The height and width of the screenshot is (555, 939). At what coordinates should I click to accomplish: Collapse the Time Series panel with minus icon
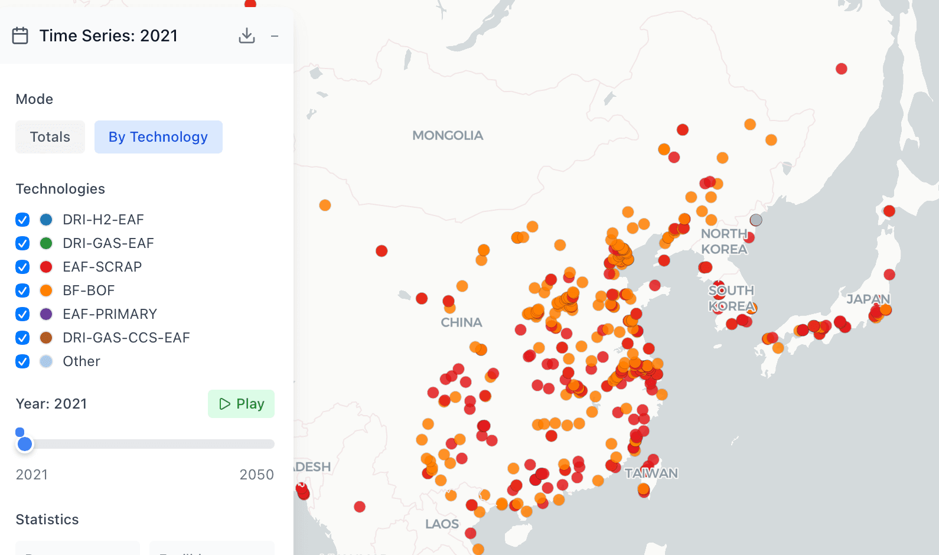(x=275, y=36)
